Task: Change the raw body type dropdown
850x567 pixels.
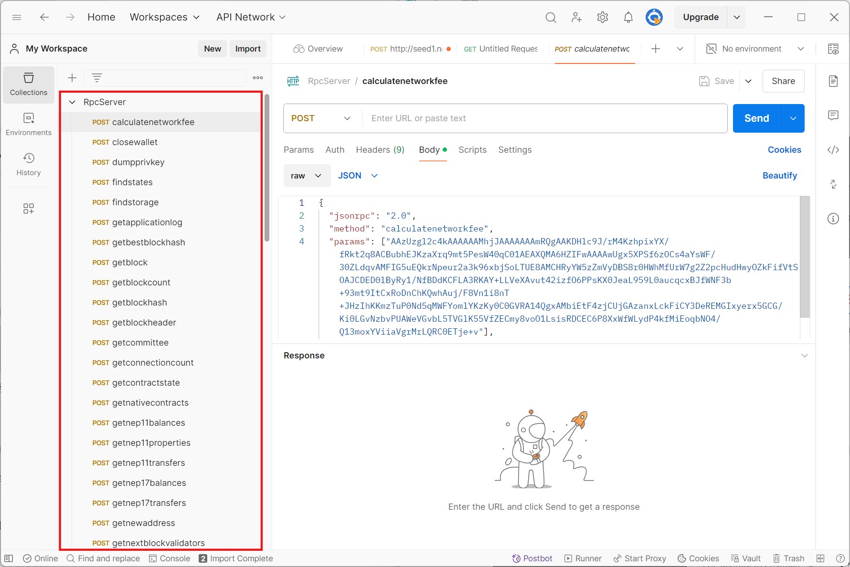Action: click(307, 176)
